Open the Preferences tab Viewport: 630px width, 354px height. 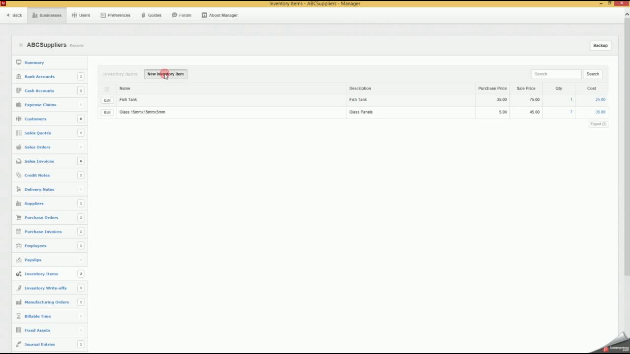click(x=116, y=15)
